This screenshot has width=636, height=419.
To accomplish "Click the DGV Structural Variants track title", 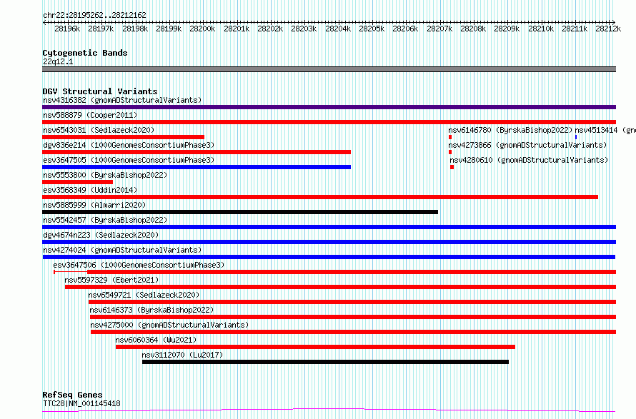I will 100,91.
